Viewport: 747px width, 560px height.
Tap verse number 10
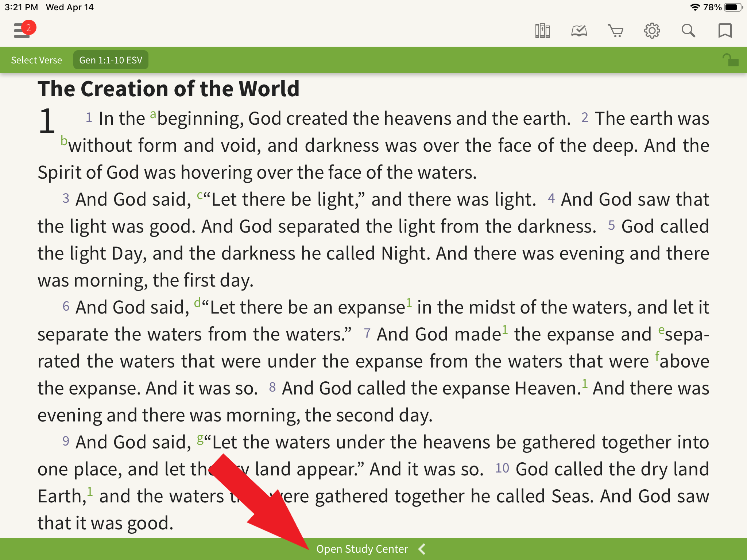coord(502,468)
